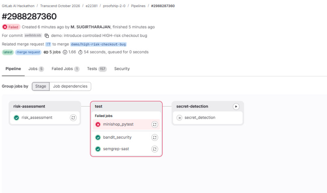
Task: Retry the minishop_pytest job
Action: point(155,124)
